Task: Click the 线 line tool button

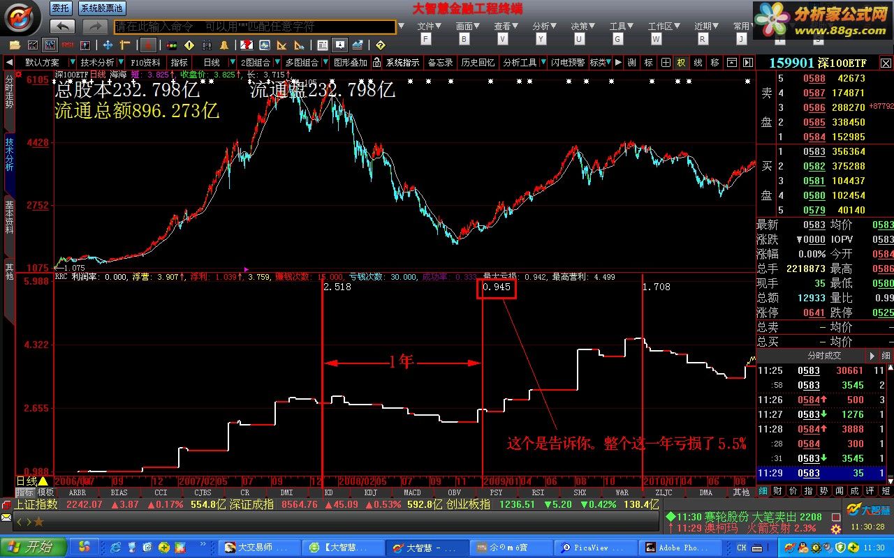Action: click(x=698, y=63)
